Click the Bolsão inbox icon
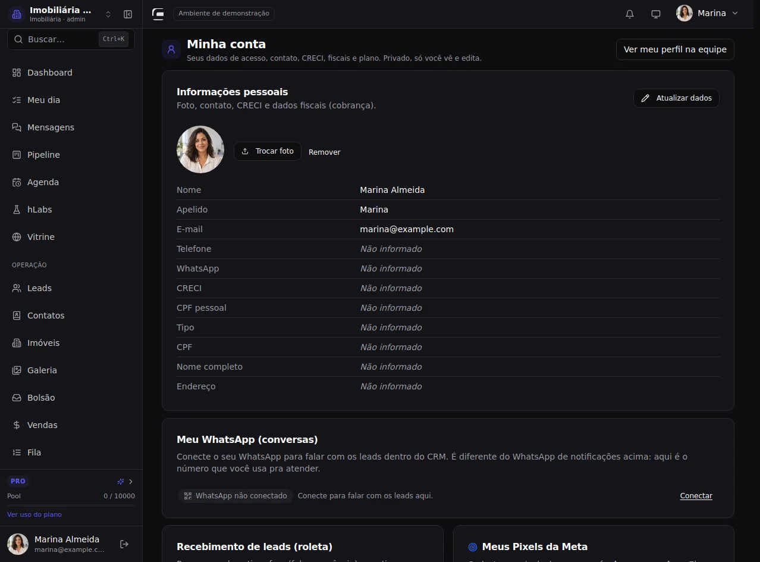 (17, 398)
